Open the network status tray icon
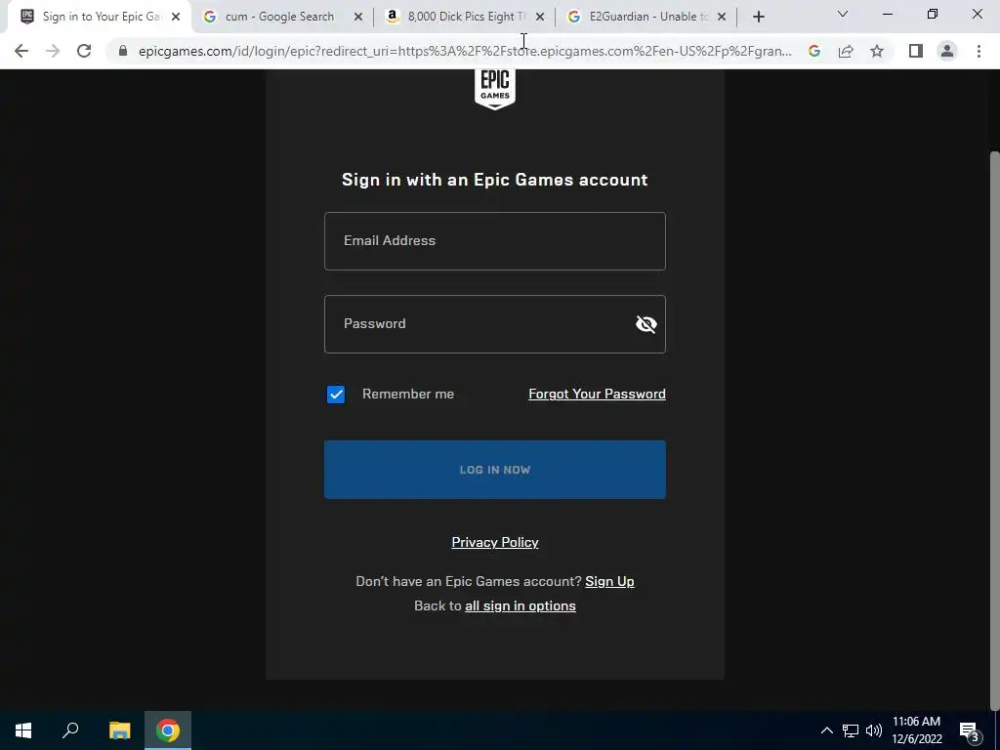1000x750 pixels. coord(851,730)
